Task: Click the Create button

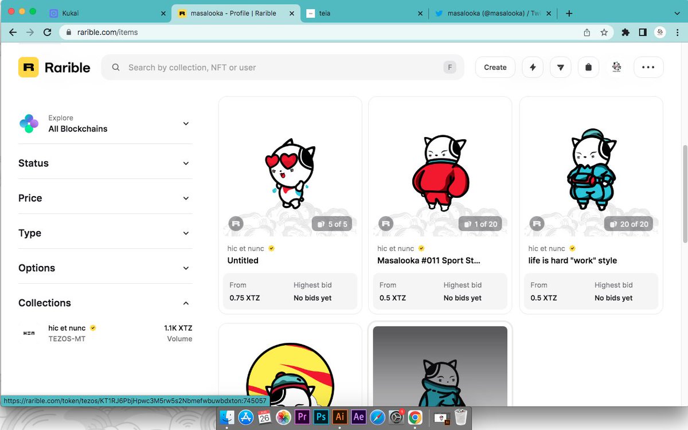Action: coord(495,67)
